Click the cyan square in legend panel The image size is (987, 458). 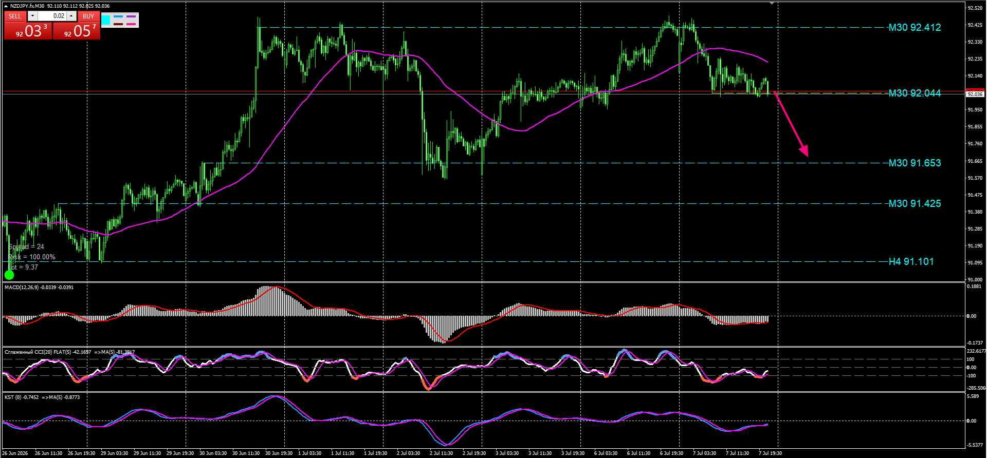pos(106,20)
